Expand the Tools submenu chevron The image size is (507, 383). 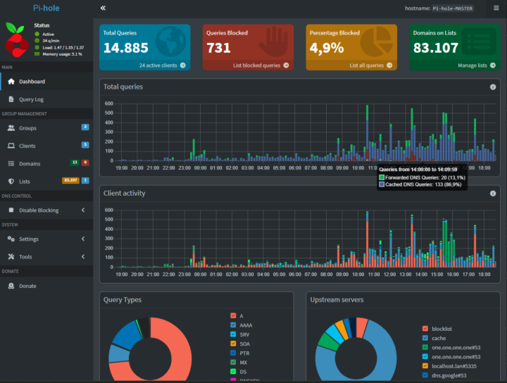(83, 257)
